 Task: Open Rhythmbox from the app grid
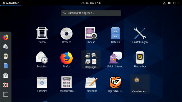(140, 60)
